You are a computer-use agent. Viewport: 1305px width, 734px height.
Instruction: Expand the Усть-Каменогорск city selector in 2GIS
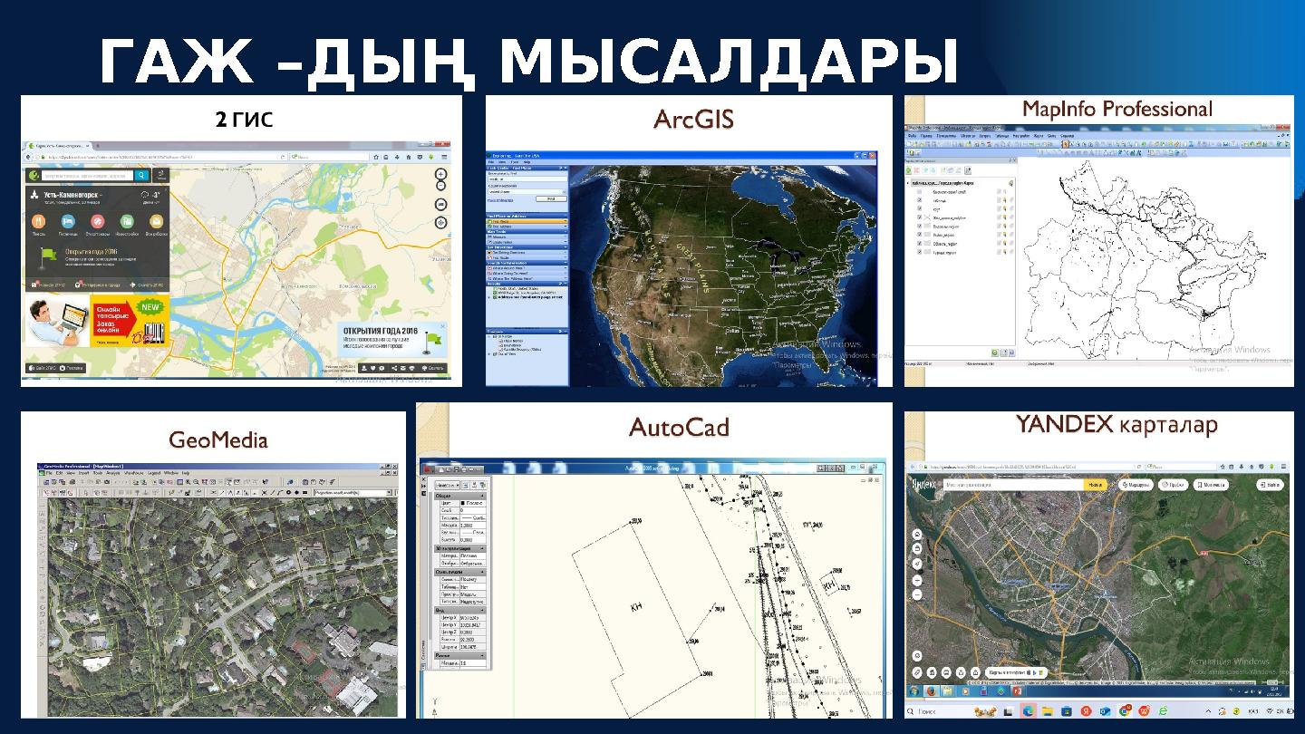click(73, 195)
